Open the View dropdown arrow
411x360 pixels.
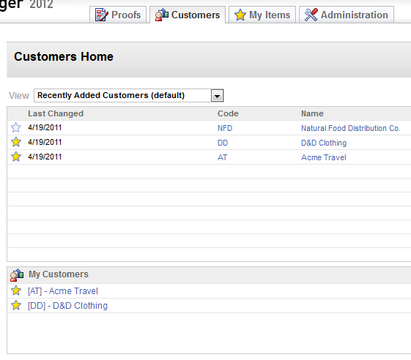point(217,96)
